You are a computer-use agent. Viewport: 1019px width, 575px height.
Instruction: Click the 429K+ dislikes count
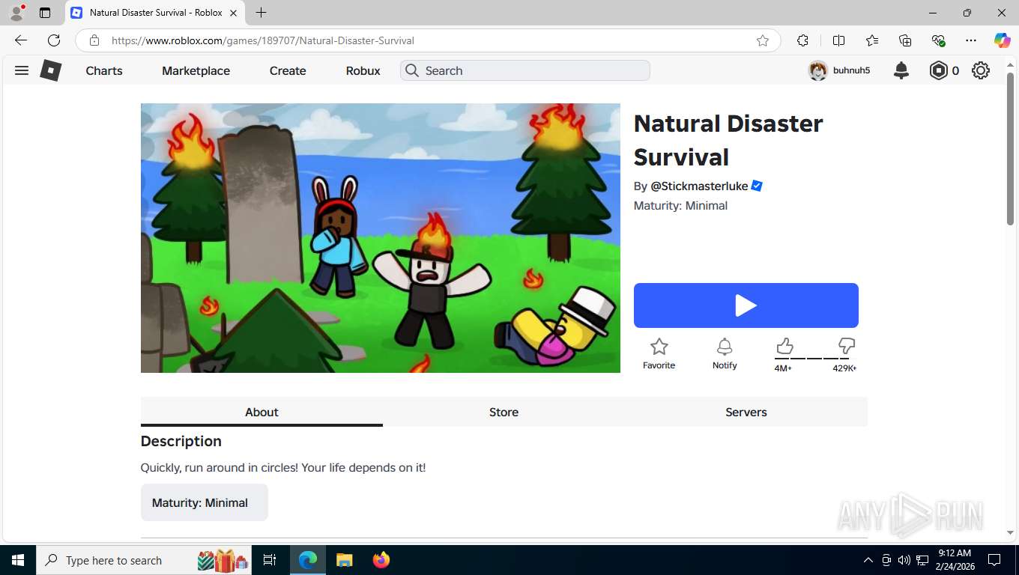[x=844, y=368]
